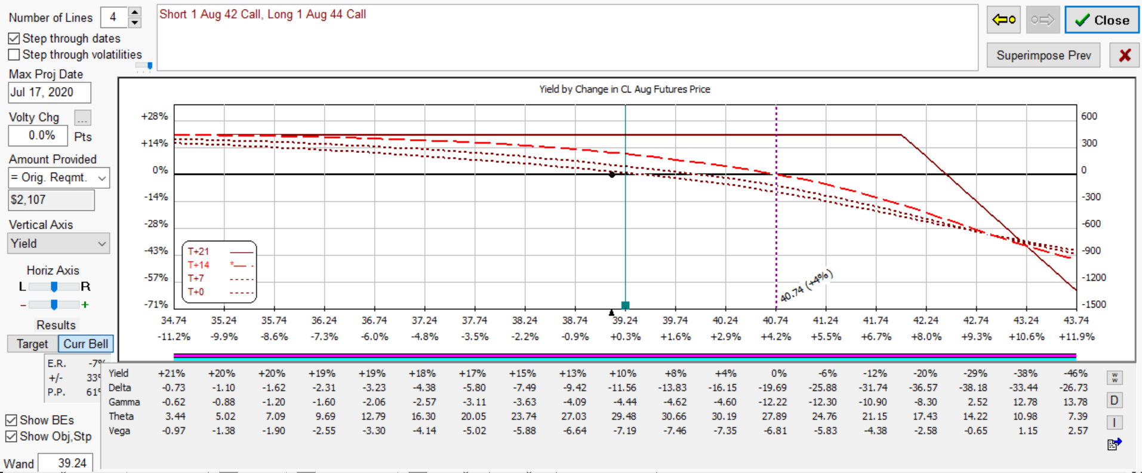Open the Volty Chg ellipsis button
Screen dimensions: 1142x473
coord(82,118)
